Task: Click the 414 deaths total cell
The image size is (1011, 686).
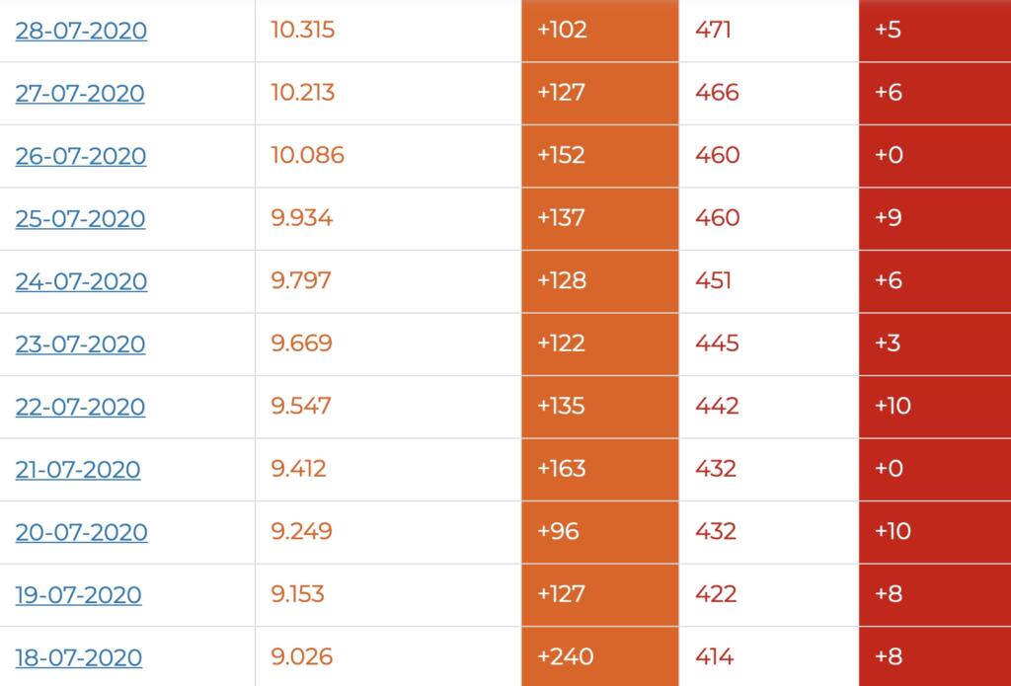Action: pos(716,656)
